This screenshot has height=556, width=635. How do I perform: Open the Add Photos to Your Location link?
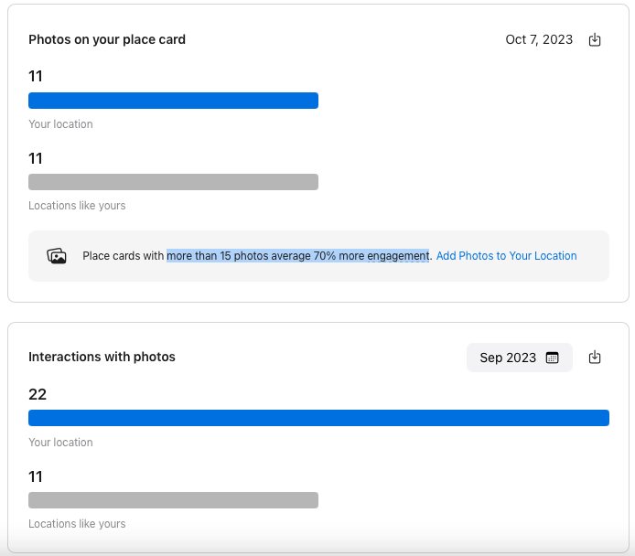tap(506, 256)
